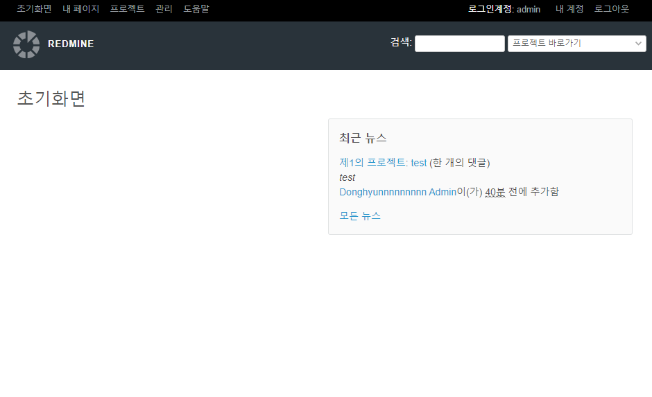Click the 초기화면 page heading
Viewport: 652px width, 397px height.
51,98
